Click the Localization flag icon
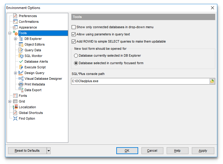Image resolution: width=223 pixels, height=164 pixels. (15, 107)
